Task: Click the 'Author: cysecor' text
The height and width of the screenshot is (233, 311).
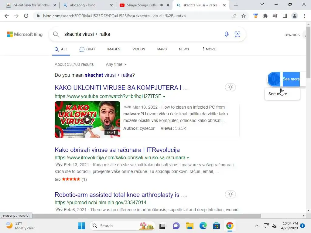Action: [x=139, y=128]
